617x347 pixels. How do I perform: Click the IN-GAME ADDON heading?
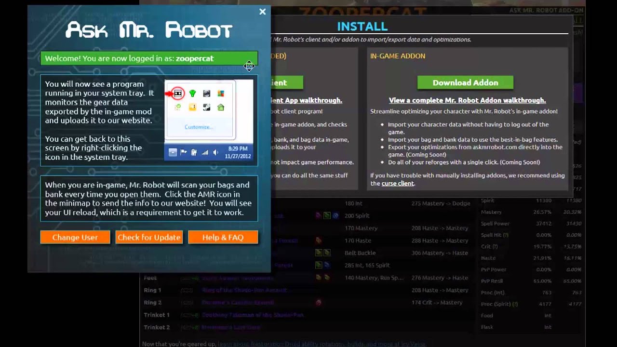pyautogui.click(x=398, y=56)
